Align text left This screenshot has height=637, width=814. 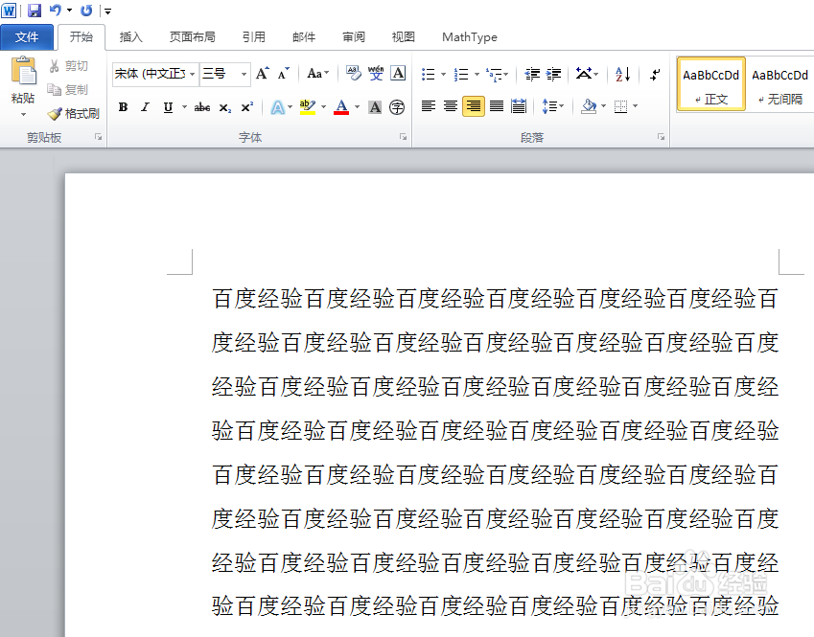(429, 106)
